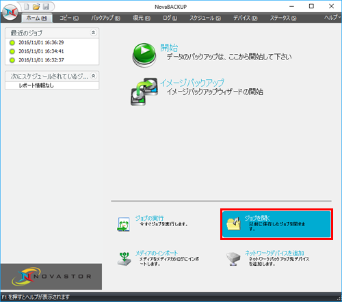Screen dimensions: 342x302
Task: Click the Open Job folder icon
Action: 234,224
